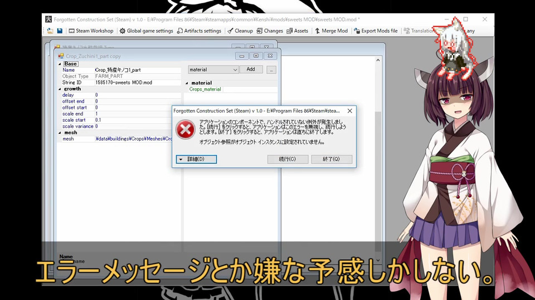This screenshot has width=535, height=300.
Task: Click 終了(Q) to quit the application
Action: click(331, 159)
